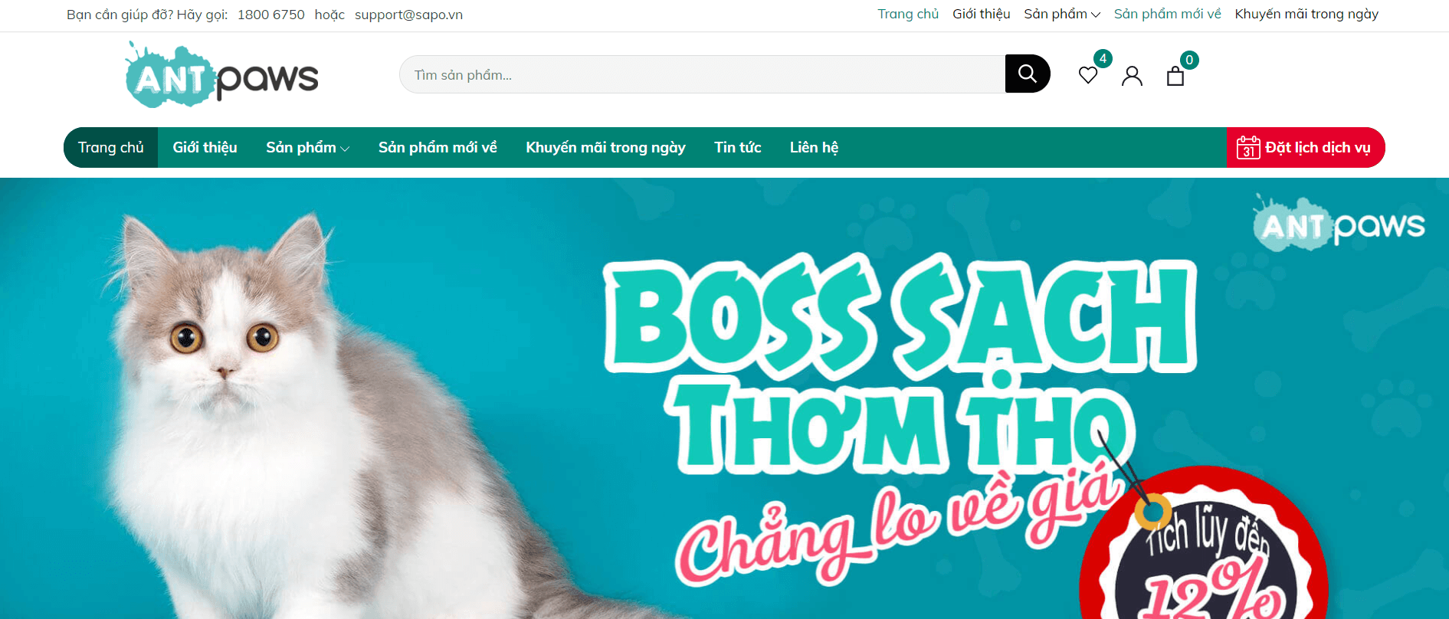Click the ANT paws header logo
The height and width of the screenshot is (619, 1449).
tap(222, 75)
